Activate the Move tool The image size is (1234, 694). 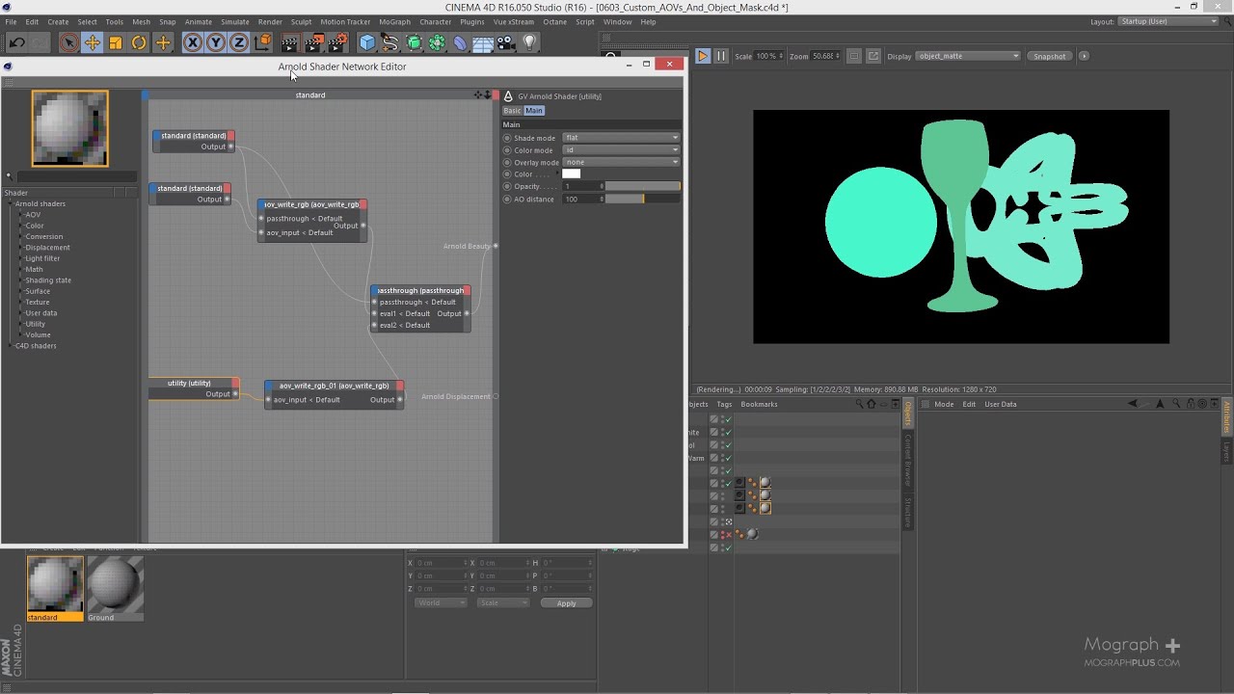[x=93, y=42]
